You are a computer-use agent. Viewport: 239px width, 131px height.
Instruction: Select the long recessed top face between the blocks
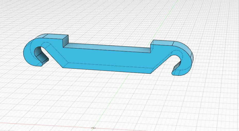click(108, 48)
